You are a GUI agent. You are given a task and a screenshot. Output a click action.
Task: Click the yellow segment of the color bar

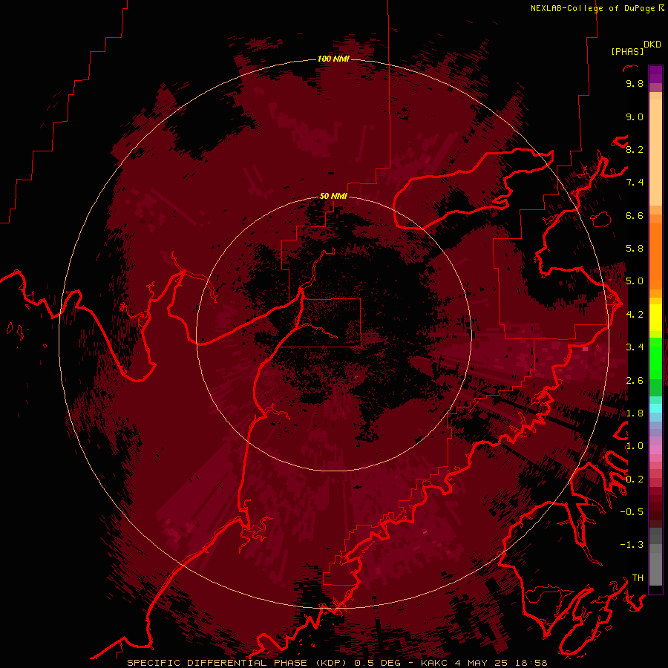(655, 318)
